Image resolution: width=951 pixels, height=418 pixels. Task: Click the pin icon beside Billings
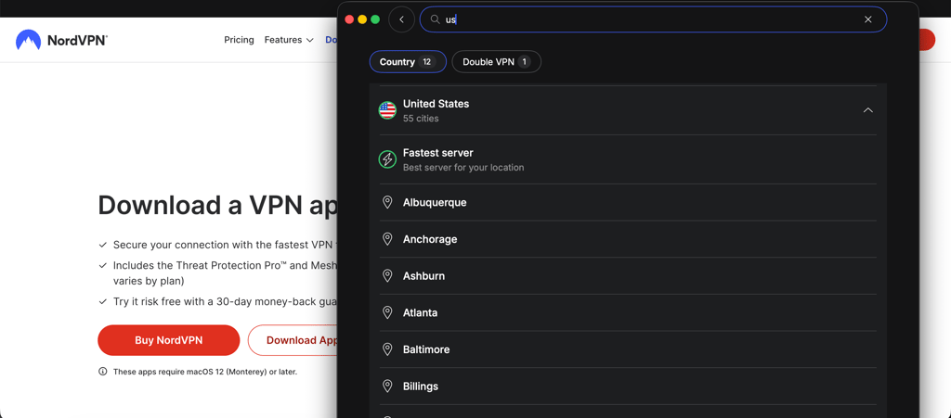(x=387, y=386)
